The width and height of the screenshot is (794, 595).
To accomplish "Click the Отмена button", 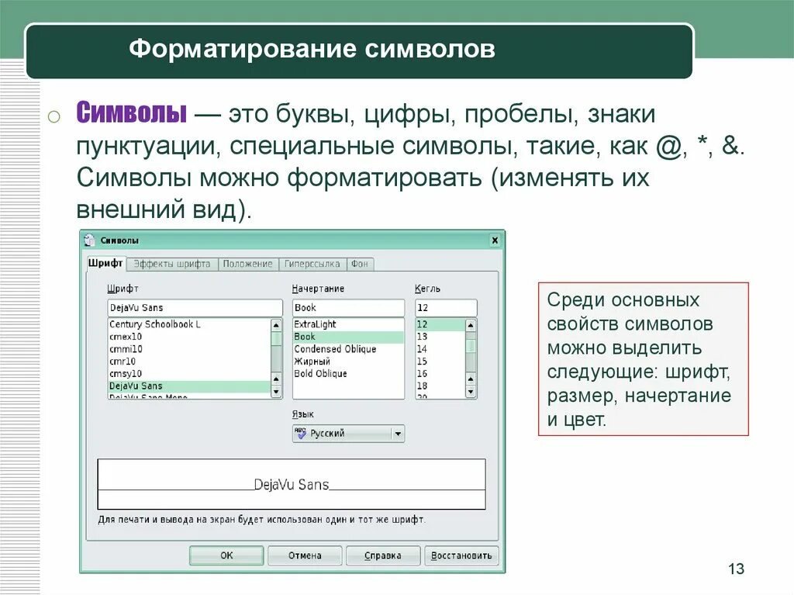I will point(305,555).
